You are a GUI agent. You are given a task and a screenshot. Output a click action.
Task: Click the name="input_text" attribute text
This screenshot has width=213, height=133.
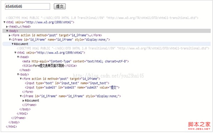[94, 83]
